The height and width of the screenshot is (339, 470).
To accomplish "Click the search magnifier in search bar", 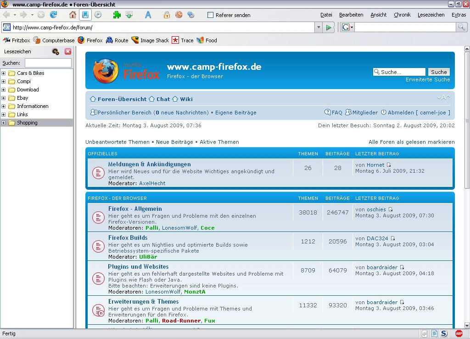I will click(x=461, y=27).
